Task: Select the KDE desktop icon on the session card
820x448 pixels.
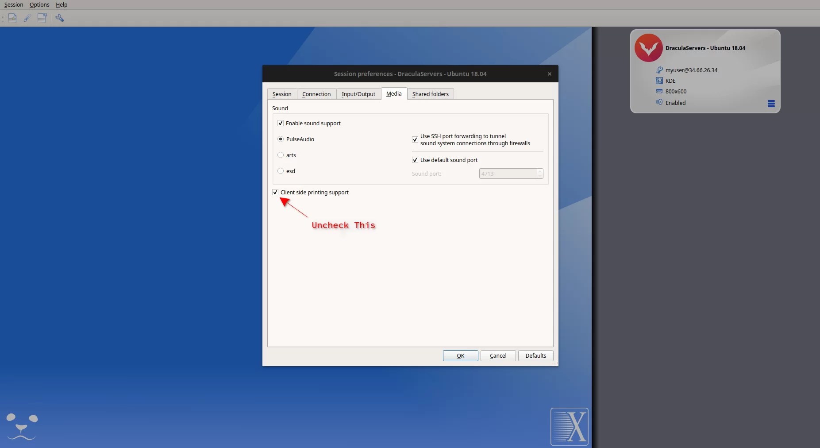Action: coord(658,81)
